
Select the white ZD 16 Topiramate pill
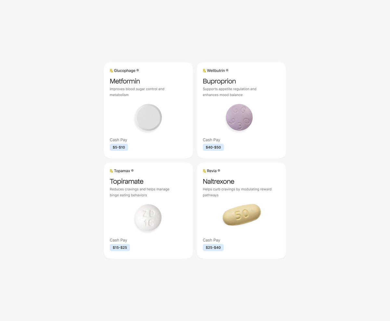pyautogui.click(x=148, y=218)
